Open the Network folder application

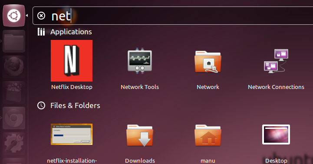tap(208, 62)
